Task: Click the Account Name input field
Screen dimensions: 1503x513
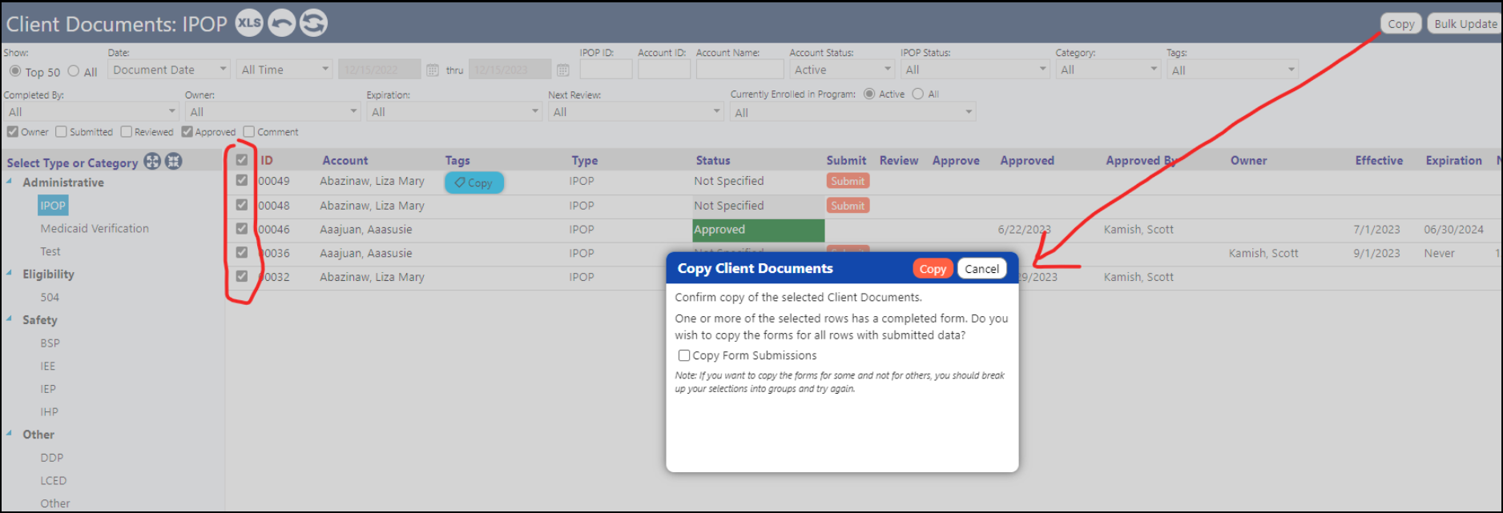Action: tap(739, 70)
